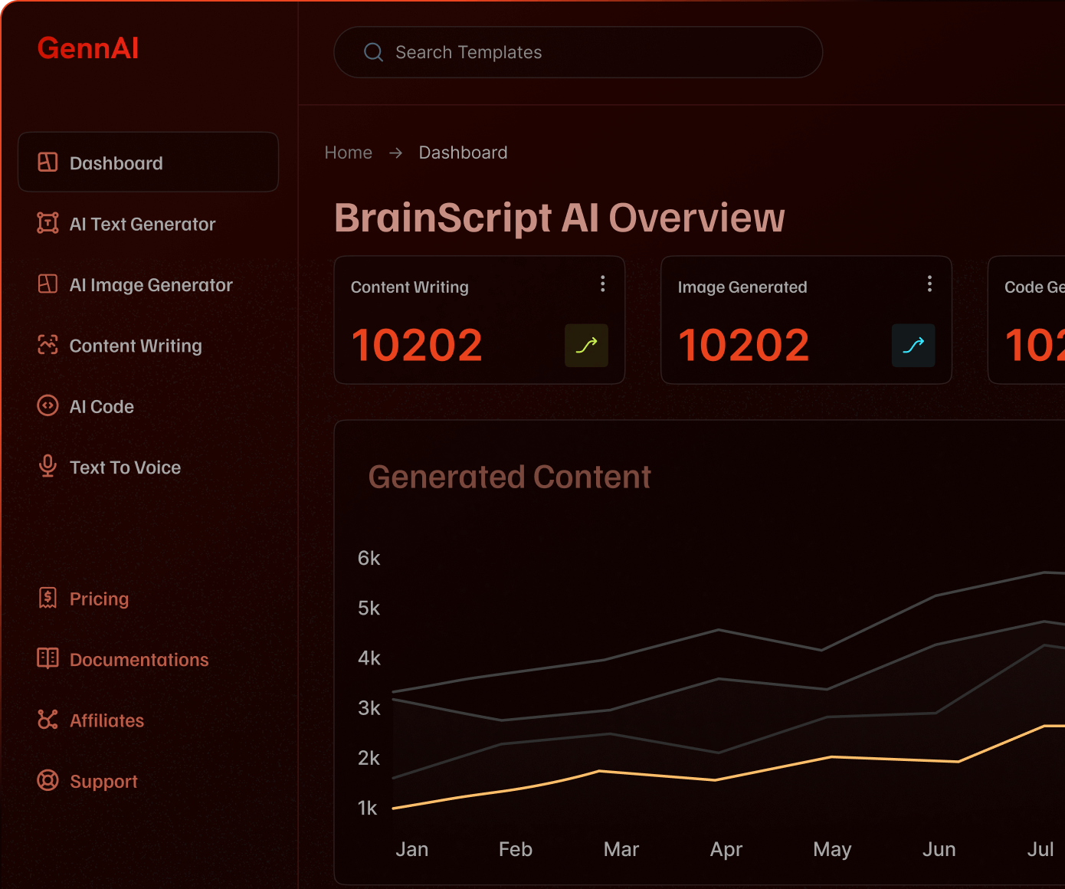Open Content Writing from the sidebar

pos(136,346)
